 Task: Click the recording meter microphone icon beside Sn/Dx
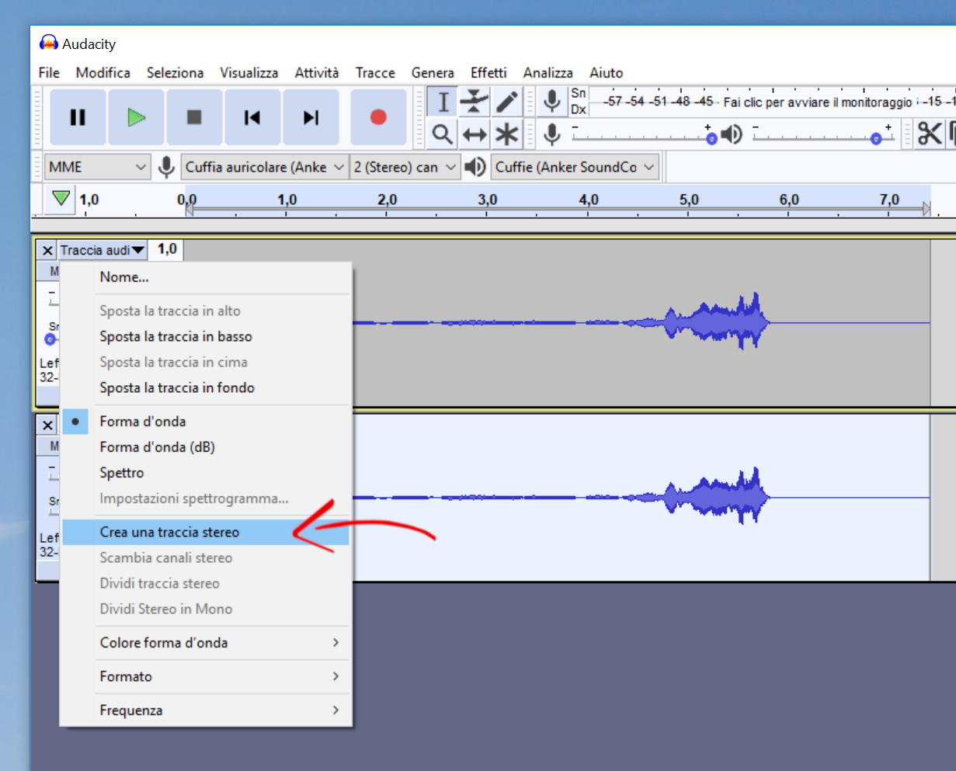[x=552, y=102]
